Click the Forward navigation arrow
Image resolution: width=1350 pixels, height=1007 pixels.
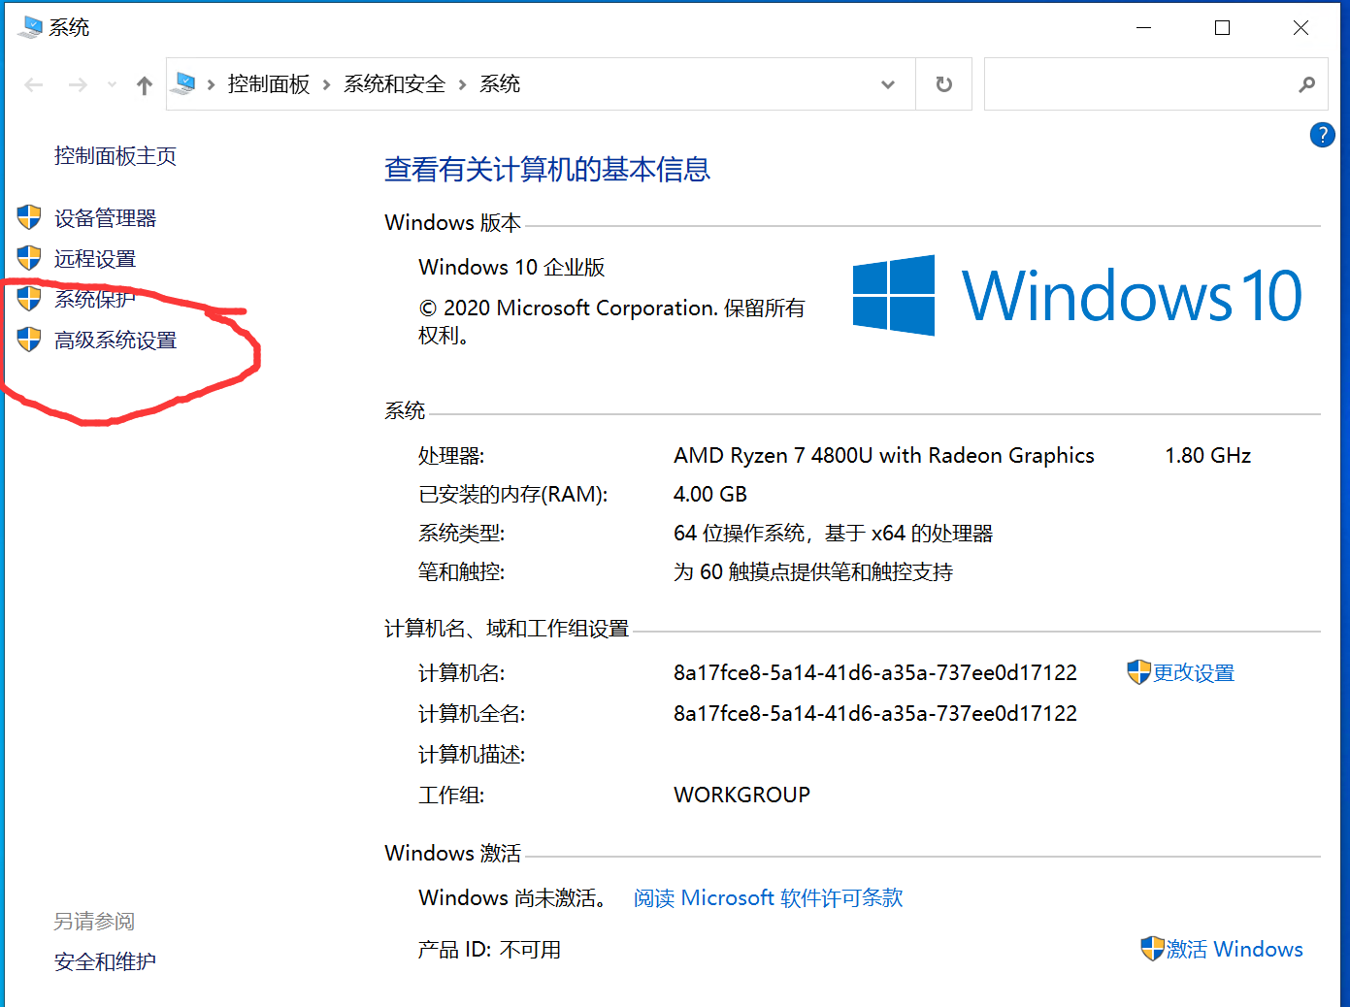click(78, 85)
